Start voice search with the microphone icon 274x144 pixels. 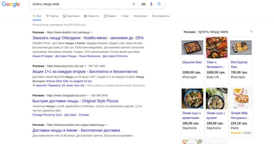151,4
